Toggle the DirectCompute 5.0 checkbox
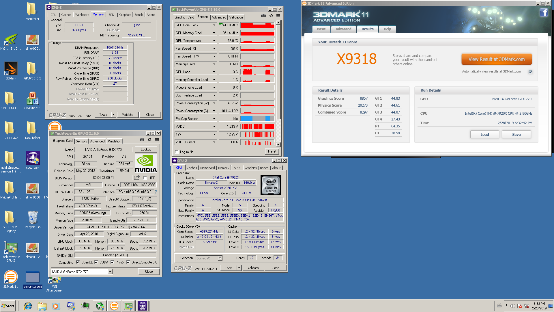The image size is (554, 312). coord(128,262)
